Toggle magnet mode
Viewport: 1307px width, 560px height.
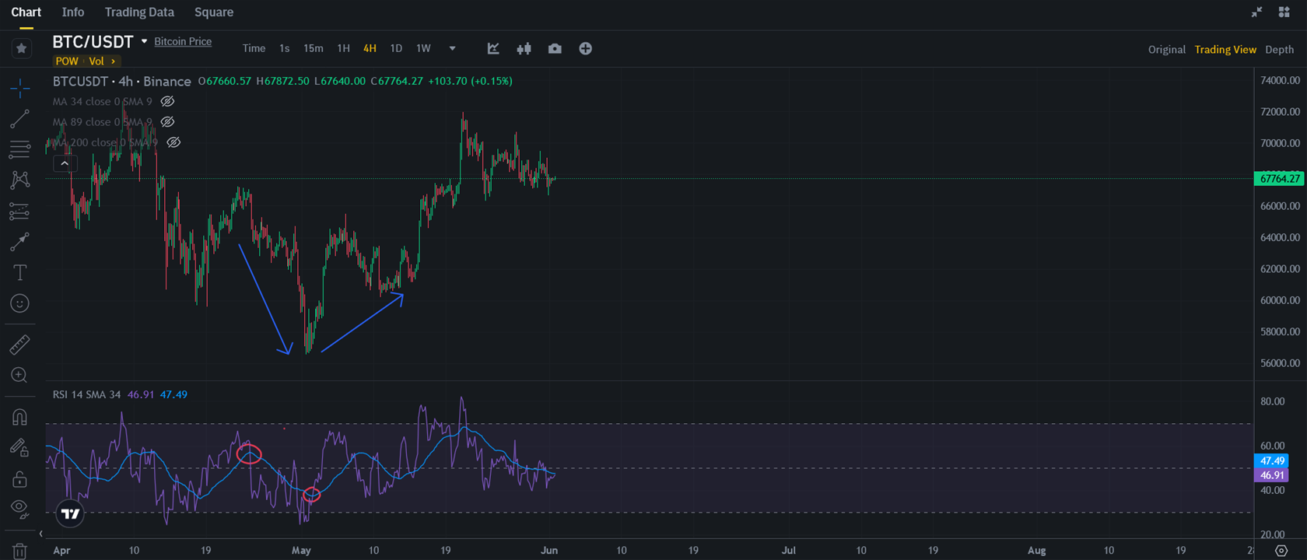(x=20, y=417)
